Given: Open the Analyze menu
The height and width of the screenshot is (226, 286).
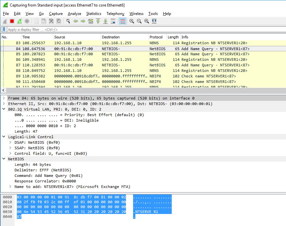Looking at the screenshot, I should [74, 14].
